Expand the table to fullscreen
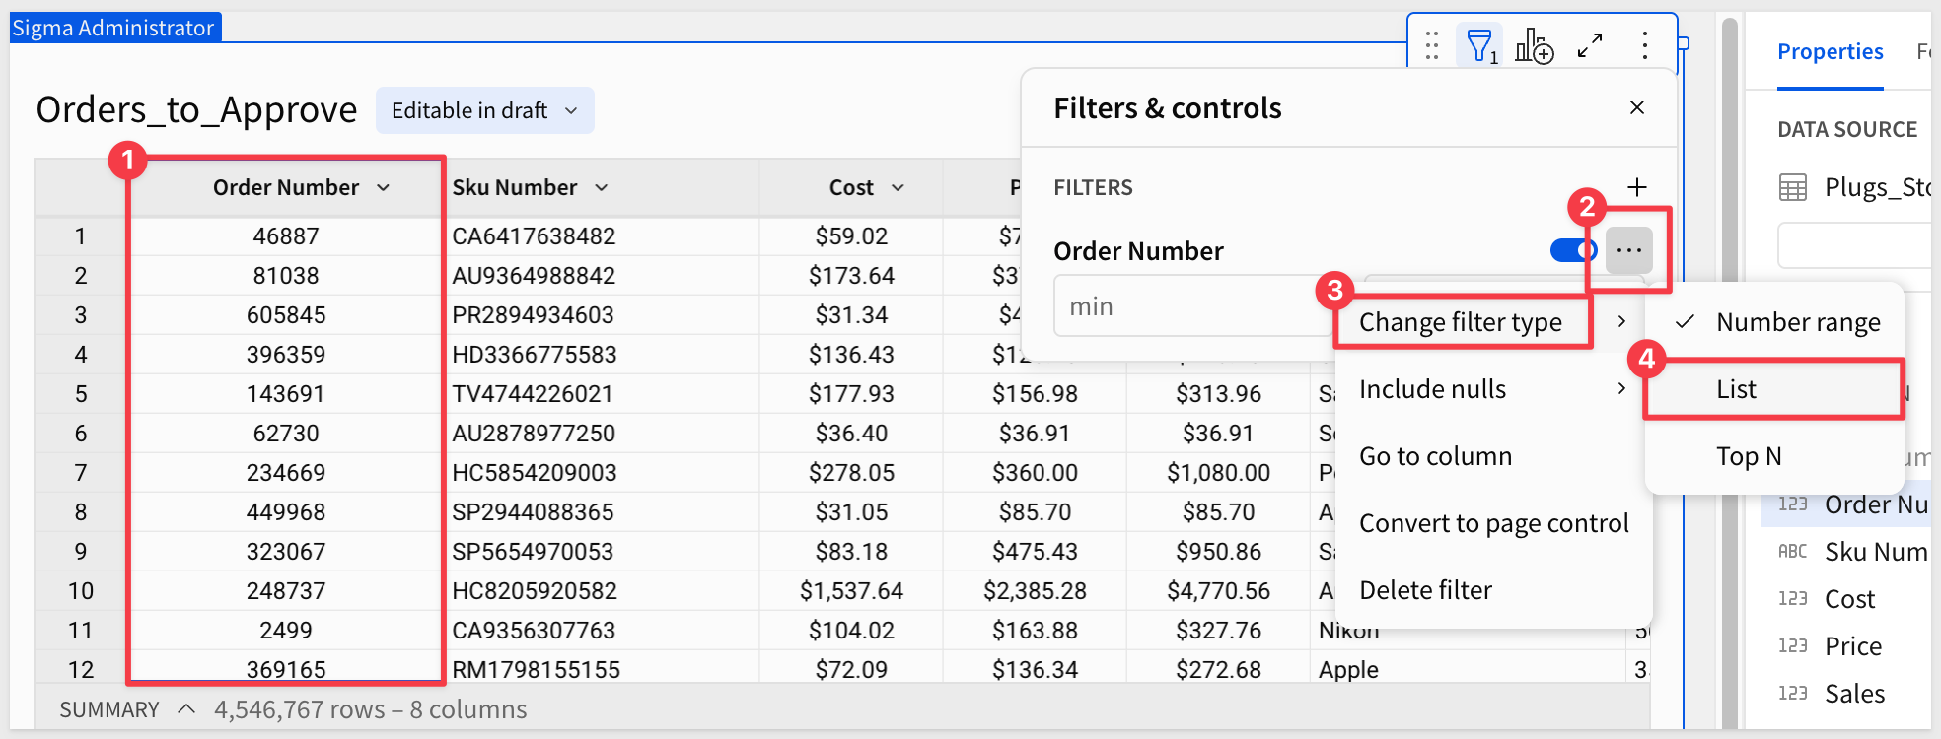 point(1589,46)
